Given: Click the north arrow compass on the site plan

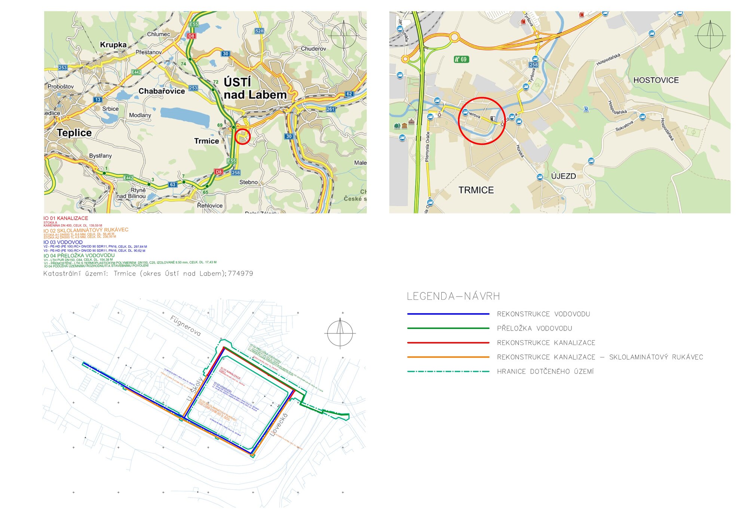Looking at the screenshot, I should coord(340,333).
